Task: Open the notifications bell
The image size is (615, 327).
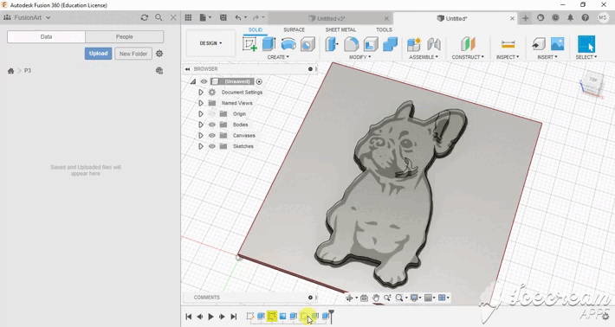Action: point(570,18)
